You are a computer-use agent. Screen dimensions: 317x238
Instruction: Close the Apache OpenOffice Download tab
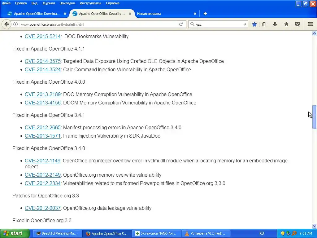click(65, 14)
